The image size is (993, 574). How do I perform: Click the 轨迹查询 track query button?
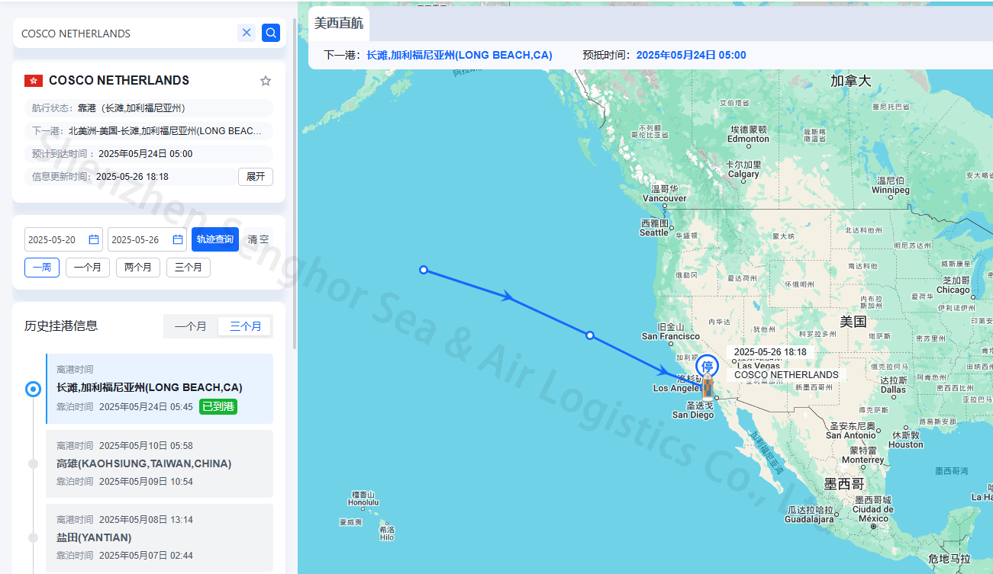pos(215,239)
